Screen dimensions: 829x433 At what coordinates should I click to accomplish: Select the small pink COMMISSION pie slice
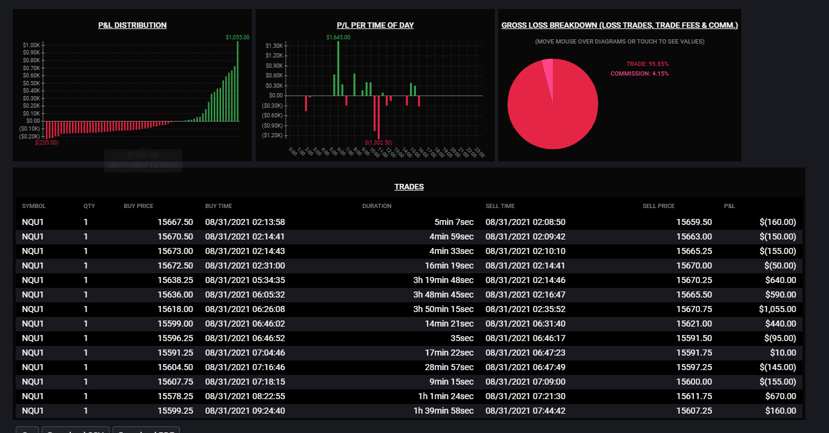(548, 73)
